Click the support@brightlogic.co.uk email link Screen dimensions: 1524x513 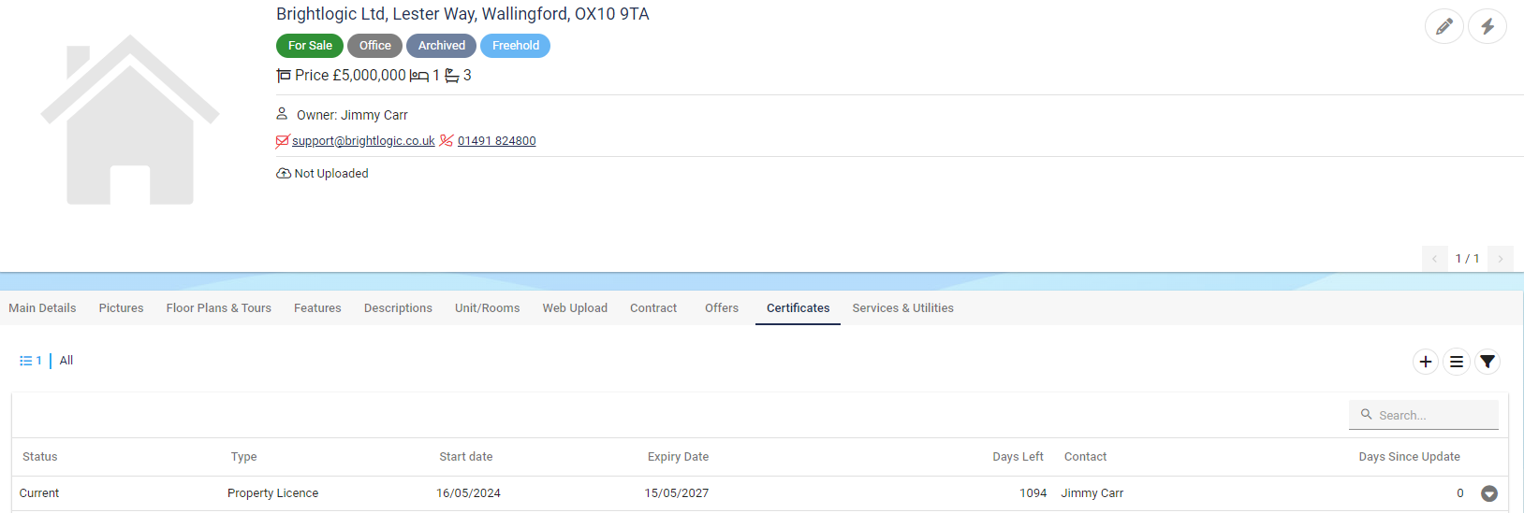(x=363, y=141)
